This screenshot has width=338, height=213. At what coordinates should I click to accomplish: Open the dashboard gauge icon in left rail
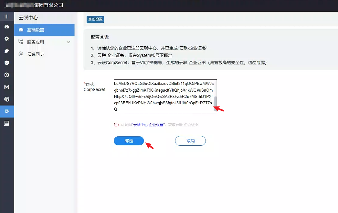pyautogui.click(x=7, y=27)
